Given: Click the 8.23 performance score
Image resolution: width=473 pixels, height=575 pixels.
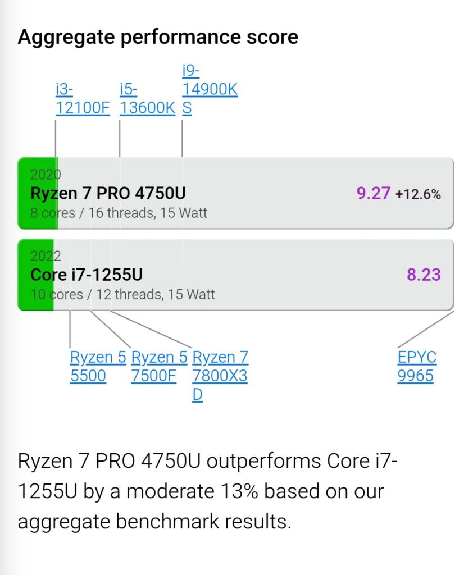Looking at the screenshot, I should click(424, 275).
